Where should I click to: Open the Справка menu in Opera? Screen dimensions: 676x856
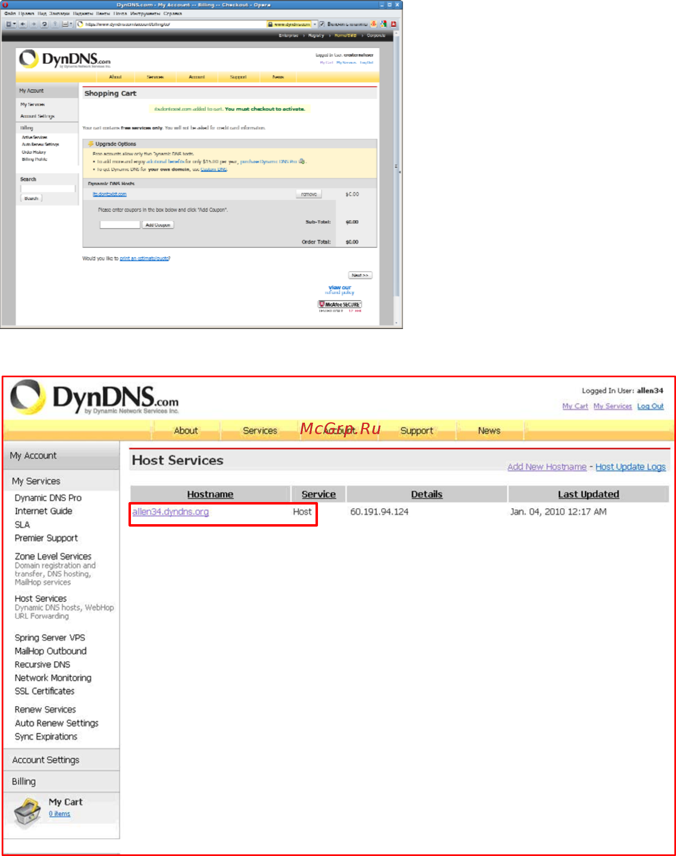pyautogui.click(x=172, y=14)
